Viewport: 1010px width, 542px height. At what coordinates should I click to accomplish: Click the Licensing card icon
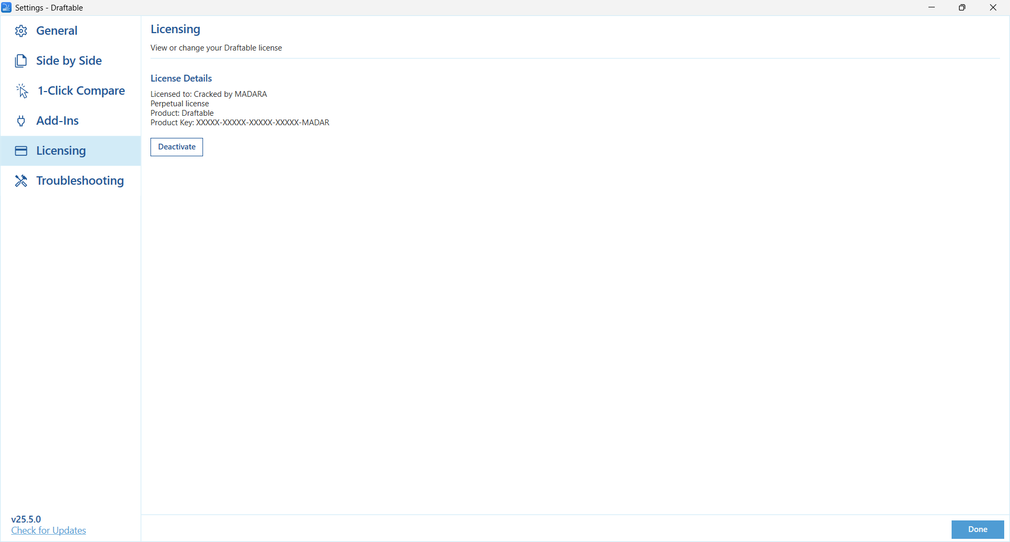[21, 151]
